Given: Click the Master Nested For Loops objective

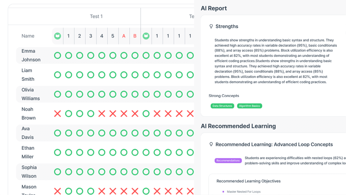Looking at the screenshot, I should 244,192.
